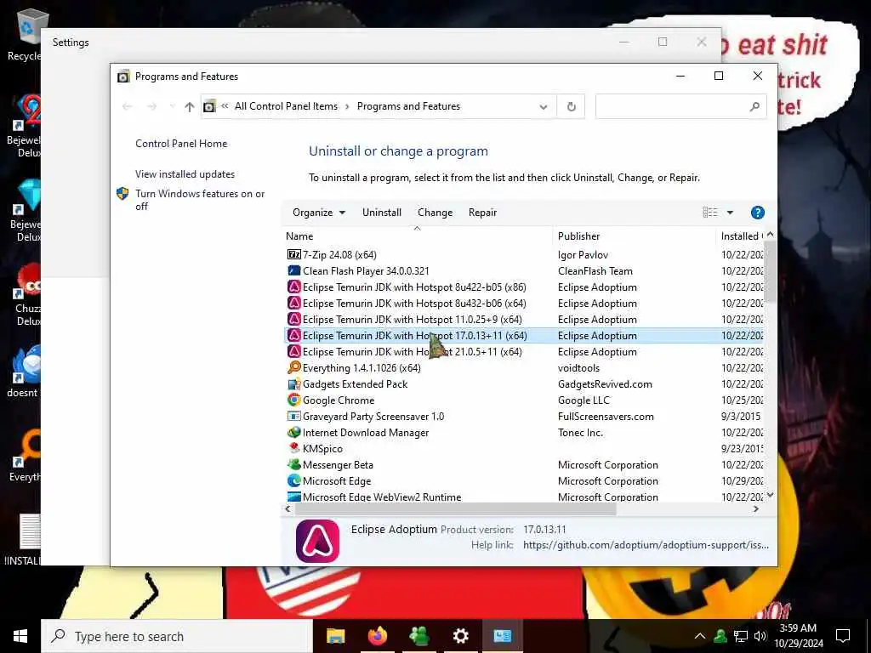Click the scroll-right arrow of horizontal scrollbar

tap(756, 508)
